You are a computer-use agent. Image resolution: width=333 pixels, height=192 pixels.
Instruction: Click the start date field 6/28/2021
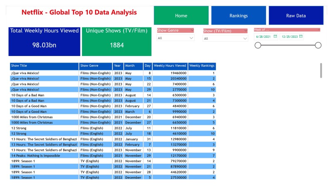point(263,36)
